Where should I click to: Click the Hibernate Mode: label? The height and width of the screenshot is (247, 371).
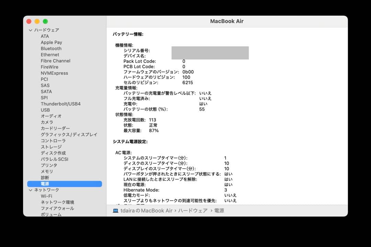(x=142, y=190)
